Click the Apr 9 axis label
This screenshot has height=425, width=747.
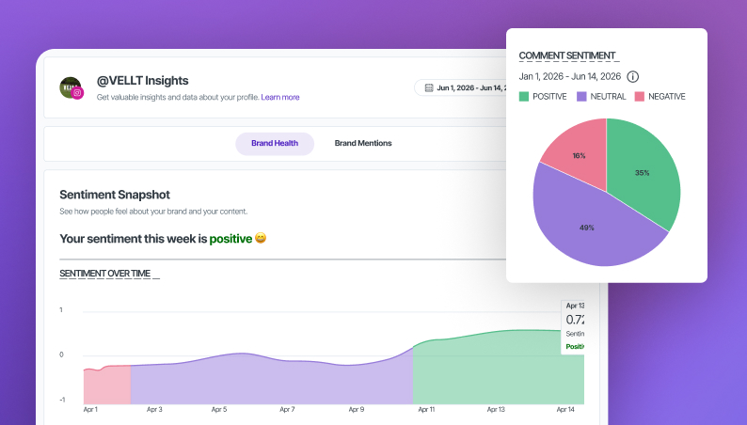pos(357,409)
